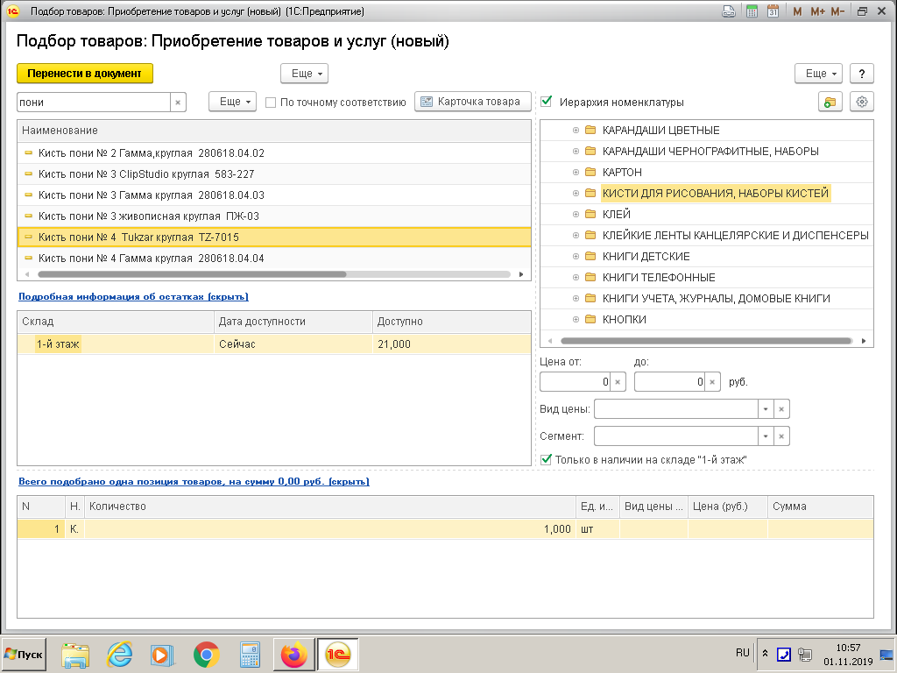This screenshot has width=897, height=673.
Task: Click the 'Цена от' price input
Action: pos(575,382)
